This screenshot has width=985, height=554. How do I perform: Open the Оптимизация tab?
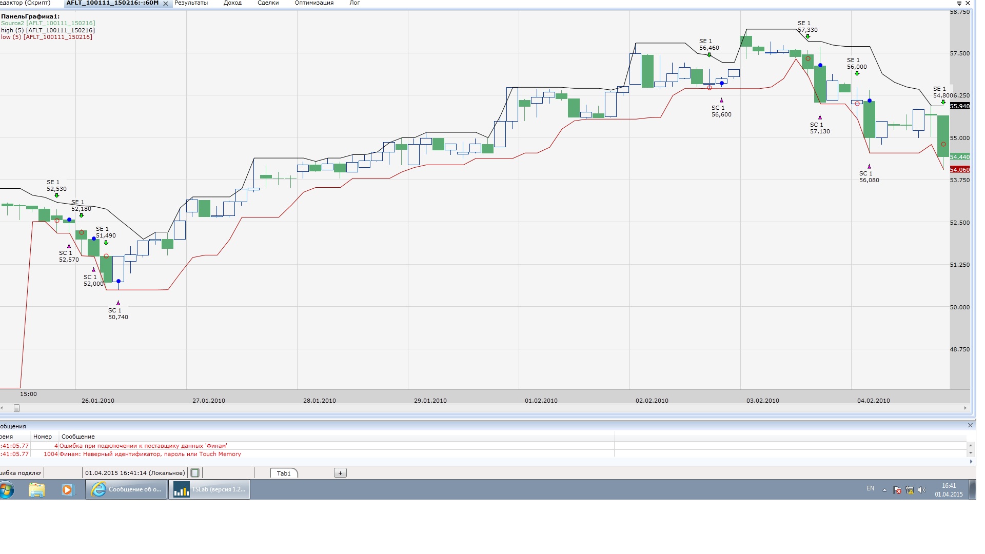313,3
